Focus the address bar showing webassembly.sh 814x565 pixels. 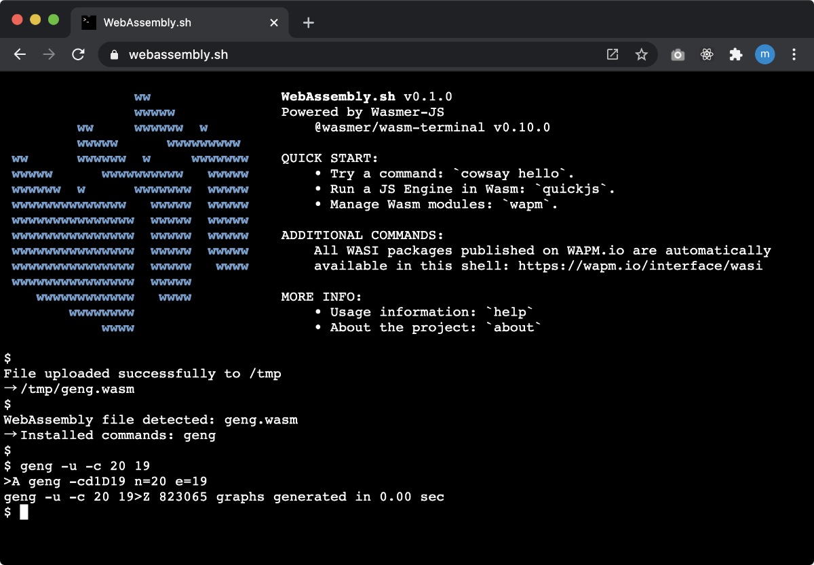[x=377, y=55]
